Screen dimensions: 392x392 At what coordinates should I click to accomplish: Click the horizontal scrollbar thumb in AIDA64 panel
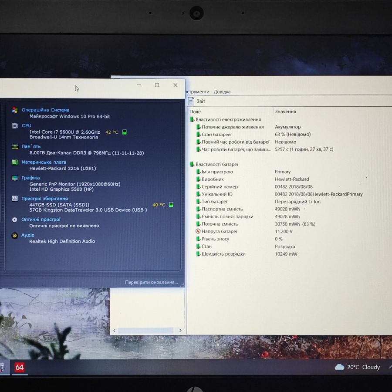point(145,331)
